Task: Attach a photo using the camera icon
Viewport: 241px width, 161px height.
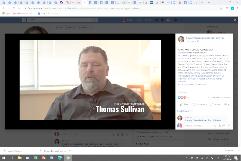Action: [x=219, y=126]
